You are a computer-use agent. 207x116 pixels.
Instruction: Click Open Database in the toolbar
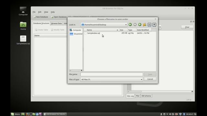[59, 17]
